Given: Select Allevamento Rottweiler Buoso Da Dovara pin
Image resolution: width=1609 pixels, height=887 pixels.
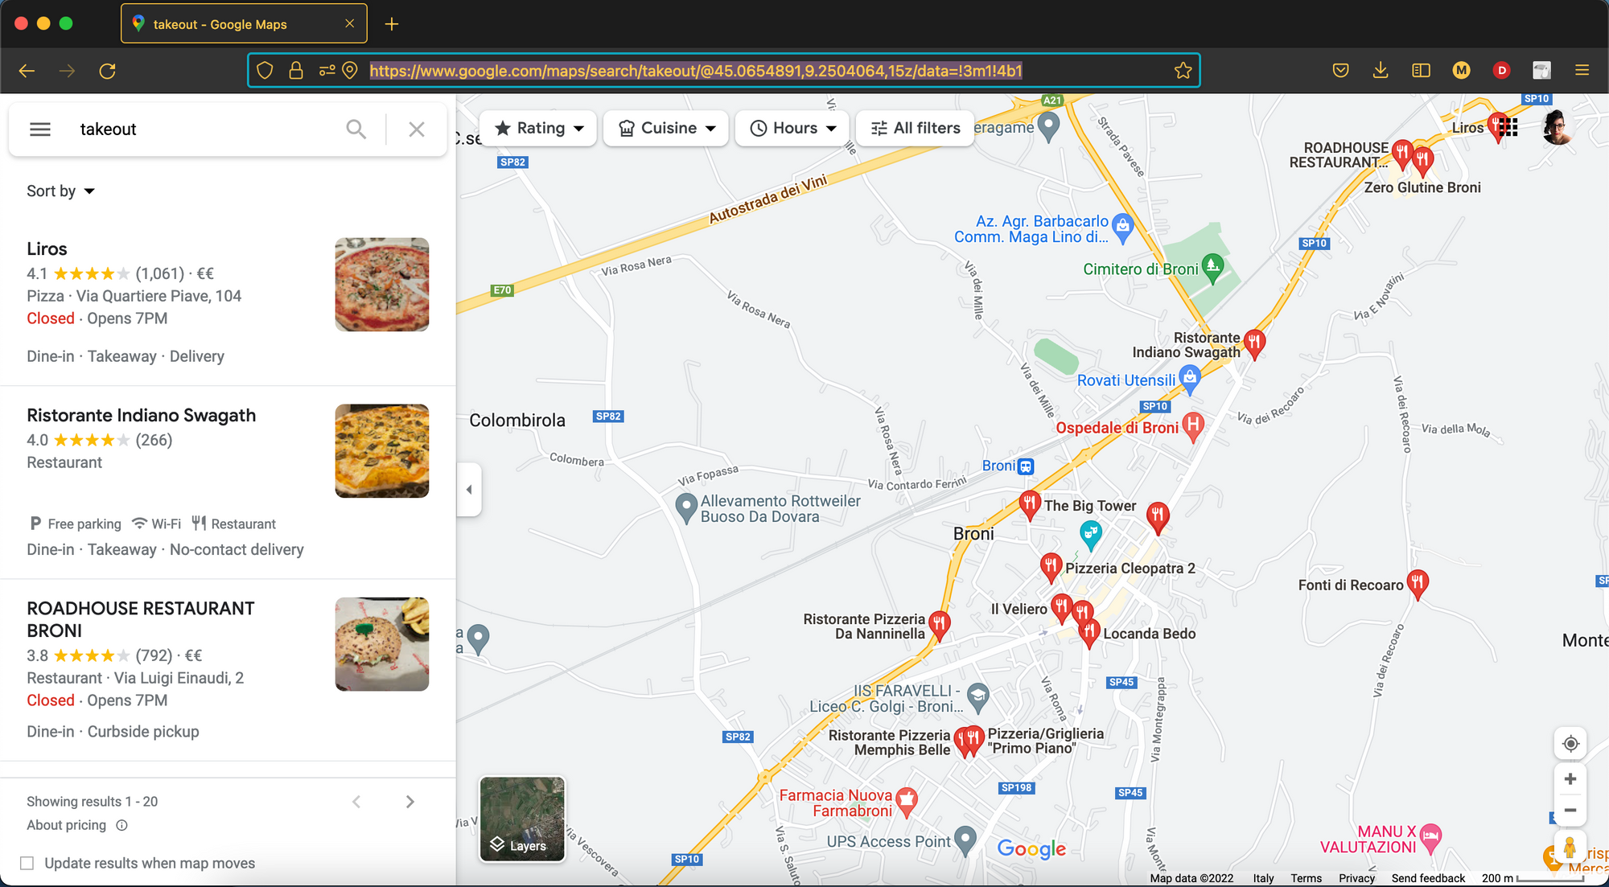Looking at the screenshot, I should pos(685,507).
